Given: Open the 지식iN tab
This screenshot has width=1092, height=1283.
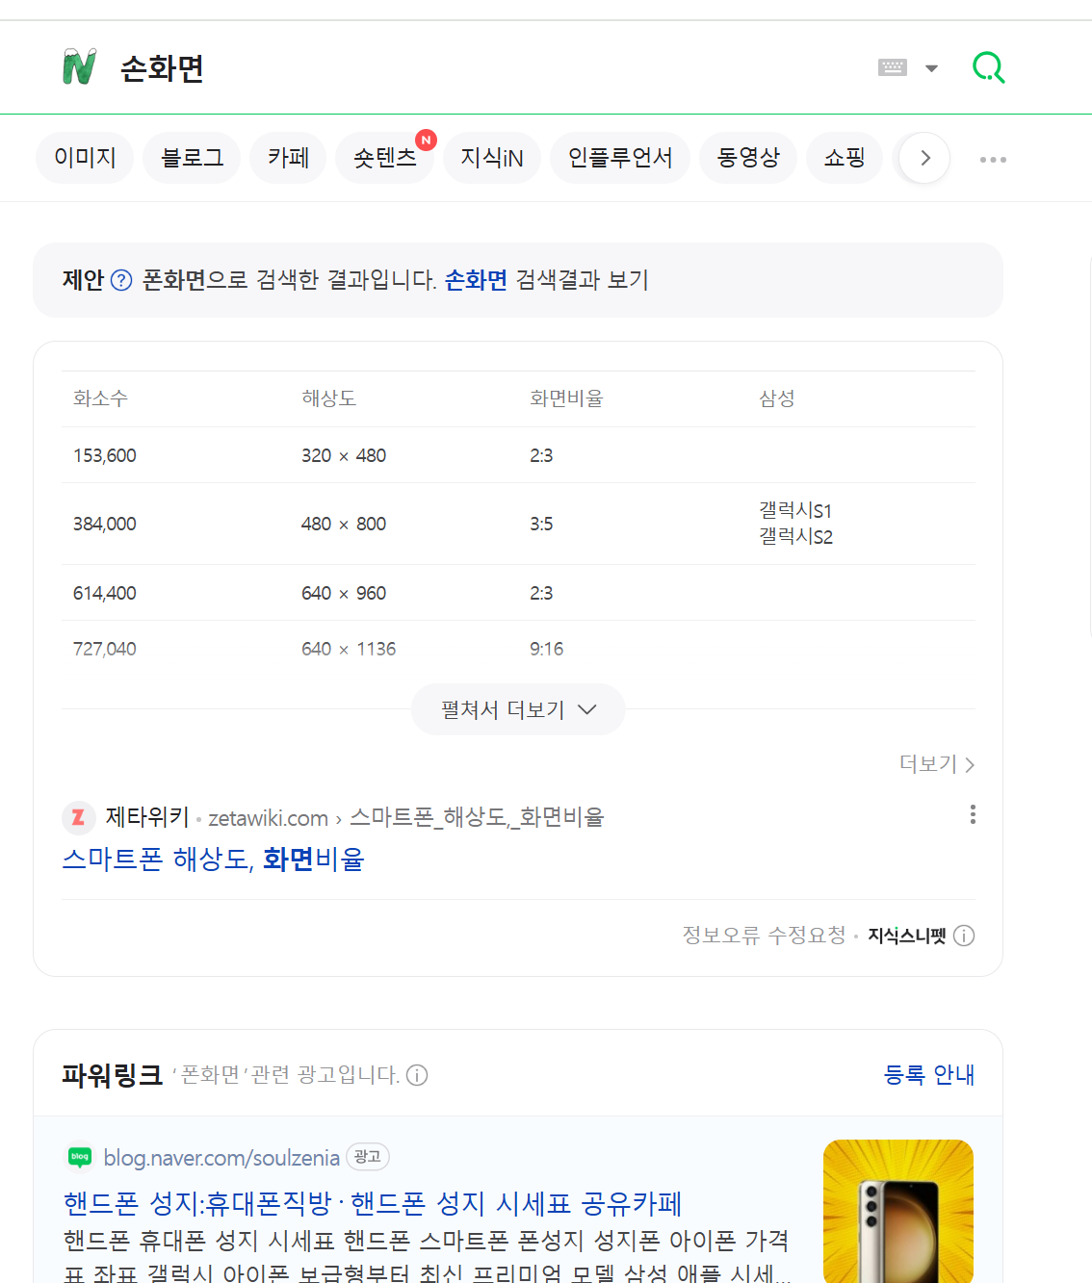Looking at the screenshot, I should (492, 158).
